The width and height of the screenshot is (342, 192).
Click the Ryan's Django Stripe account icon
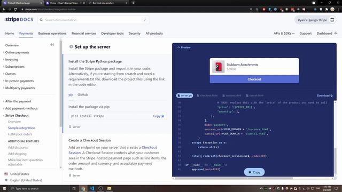(x=332, y=20)
